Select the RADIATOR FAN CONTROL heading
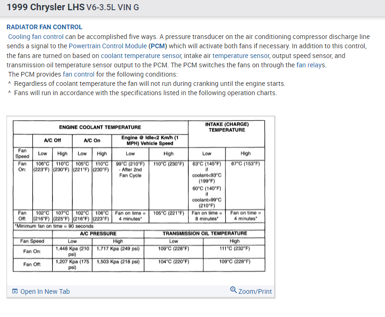 pos(45,27)
